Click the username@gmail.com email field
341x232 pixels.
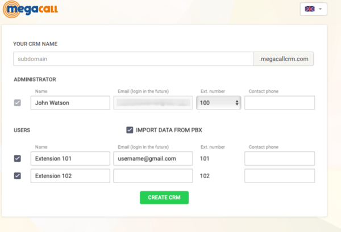point(153,159)
